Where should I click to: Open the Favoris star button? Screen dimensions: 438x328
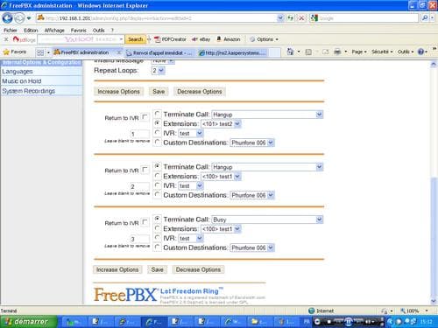click(x=15, y=52)
